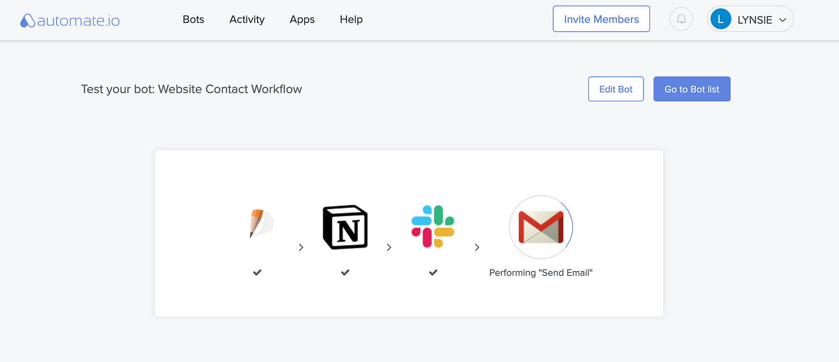Select the Slack step icon
Screen dimensions: 839x362
point(433,226)
